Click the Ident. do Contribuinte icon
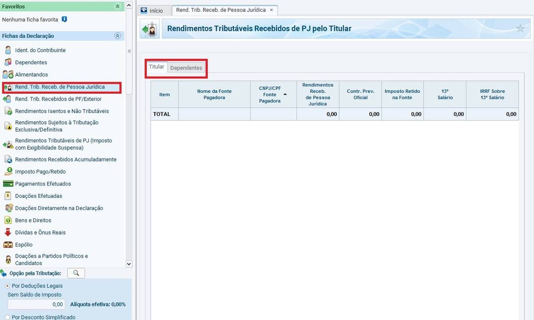This screenshot has height=320, width=534. [8, 50]
